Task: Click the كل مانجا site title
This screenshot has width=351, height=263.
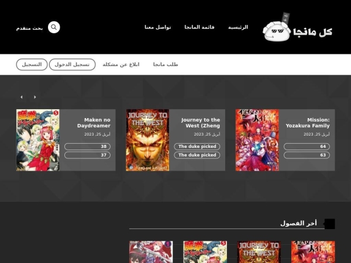Action: (x=312, y=32)
